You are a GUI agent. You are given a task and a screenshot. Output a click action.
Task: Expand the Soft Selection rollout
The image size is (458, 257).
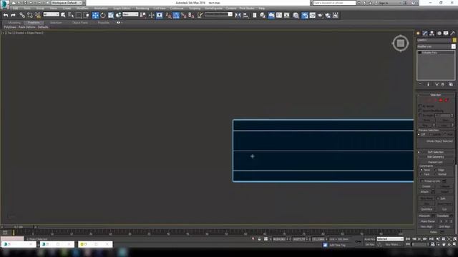tap(435, 152)
